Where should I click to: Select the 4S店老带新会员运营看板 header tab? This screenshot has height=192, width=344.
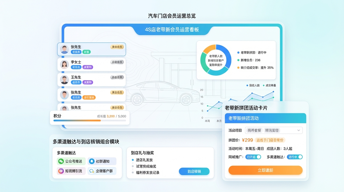pyautogui.click(x=172, y=30)
